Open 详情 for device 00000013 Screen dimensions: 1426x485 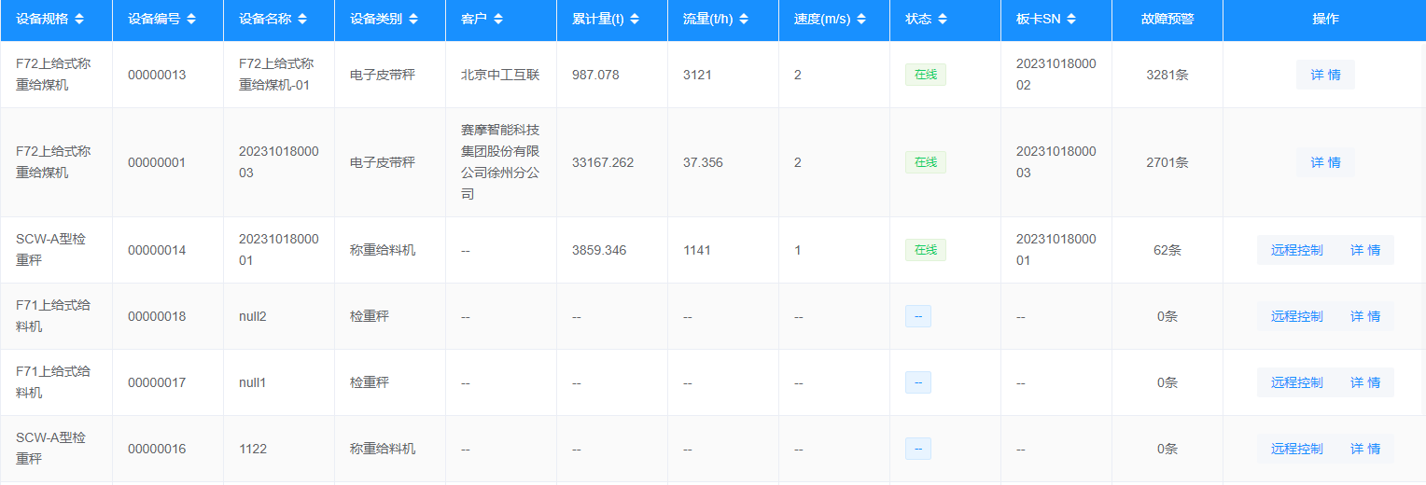[x=1325, y=75]
